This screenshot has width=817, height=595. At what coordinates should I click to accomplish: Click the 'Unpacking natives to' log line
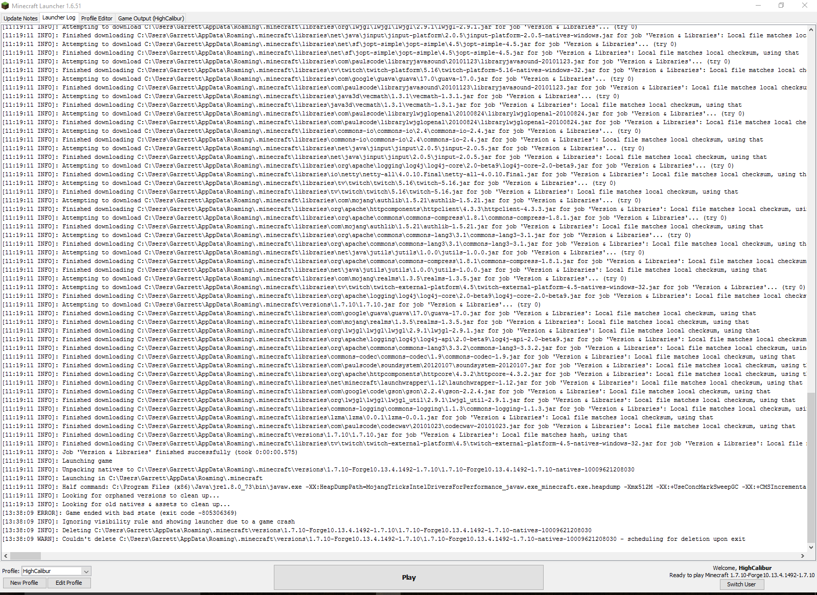tap(318, 469)
